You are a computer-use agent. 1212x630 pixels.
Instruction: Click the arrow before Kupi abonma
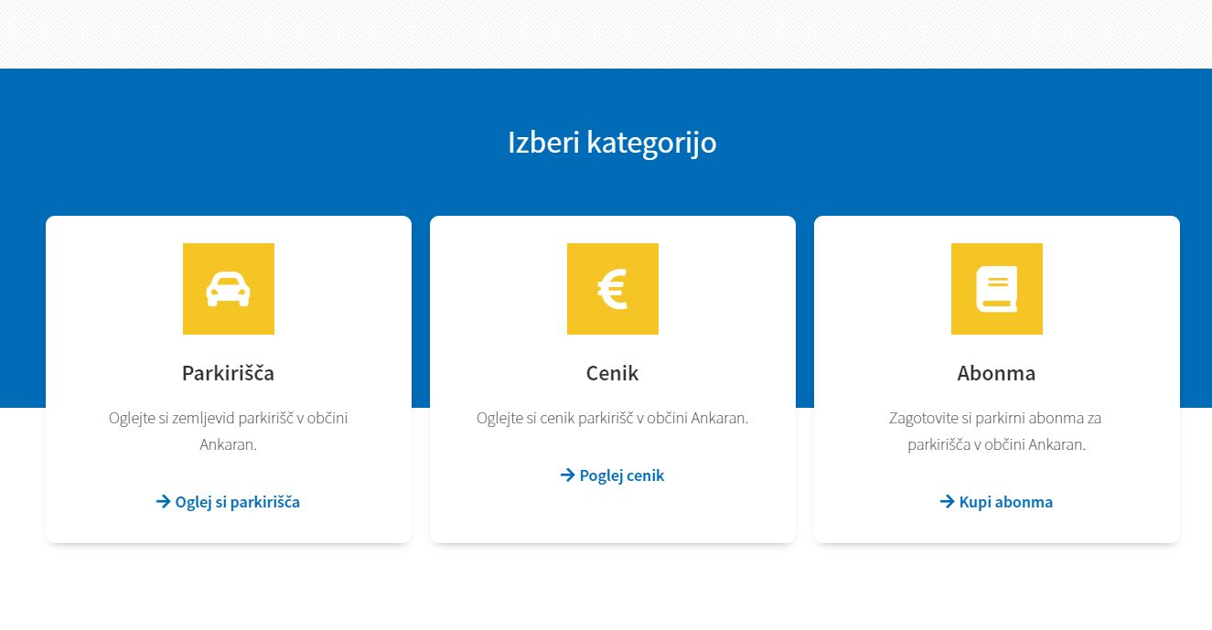948,501
